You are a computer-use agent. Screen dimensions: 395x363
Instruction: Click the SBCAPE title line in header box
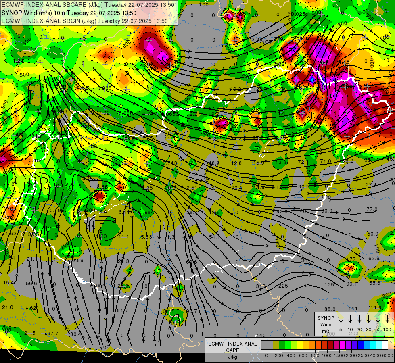(88, 5)
